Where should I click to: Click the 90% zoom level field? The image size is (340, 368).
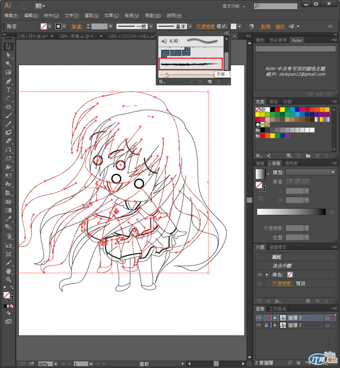pyautogui.click(x=46, y=364)
